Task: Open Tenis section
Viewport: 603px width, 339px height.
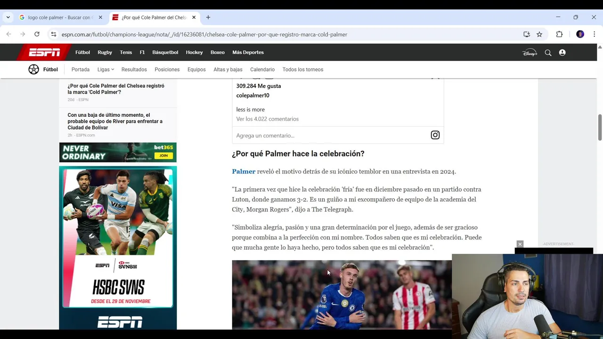Action: pyautogui.click(x=126, y=52)
